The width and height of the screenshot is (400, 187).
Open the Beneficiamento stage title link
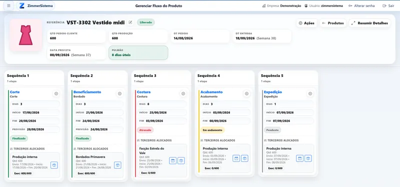click(x=87, y=92)
